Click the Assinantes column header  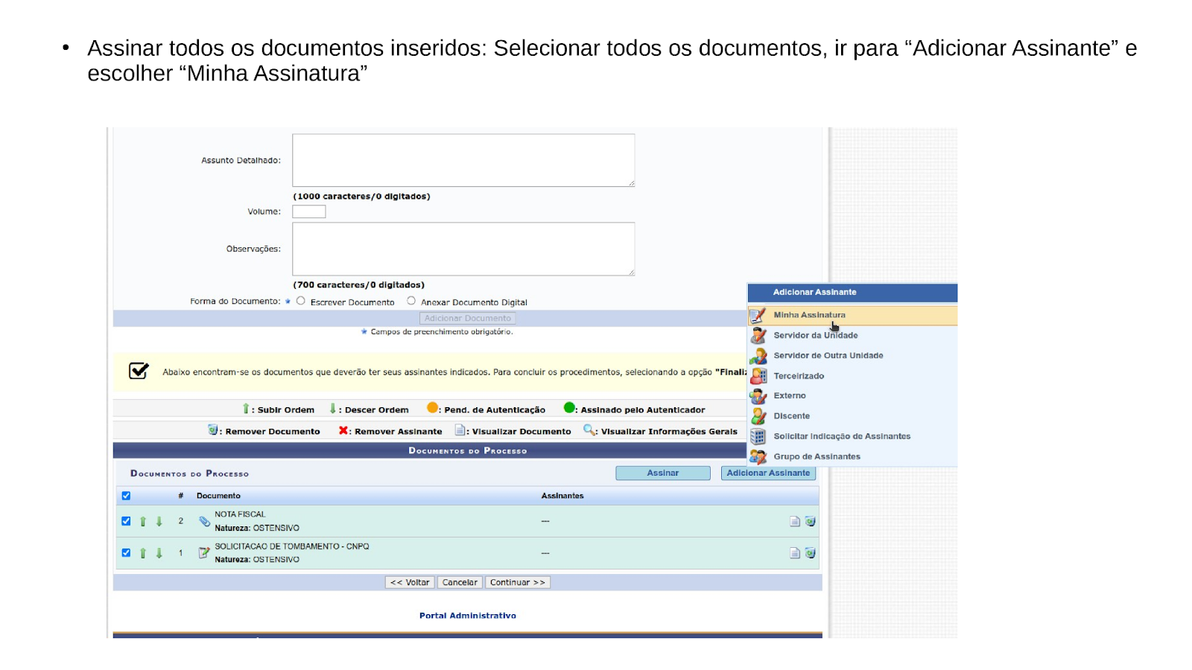(562, 496)
